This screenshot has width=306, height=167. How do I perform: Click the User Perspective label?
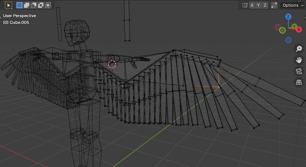click(19, 16)
